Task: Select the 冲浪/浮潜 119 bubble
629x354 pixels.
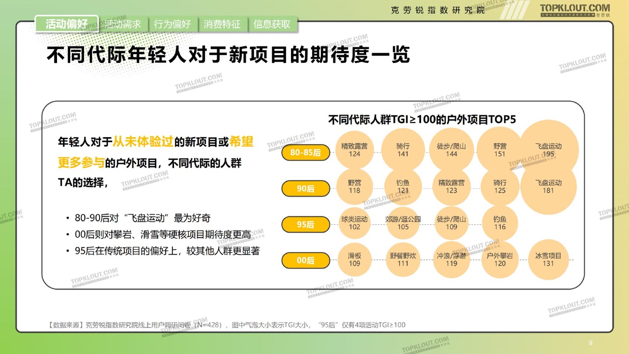Action: pos(451,259)
